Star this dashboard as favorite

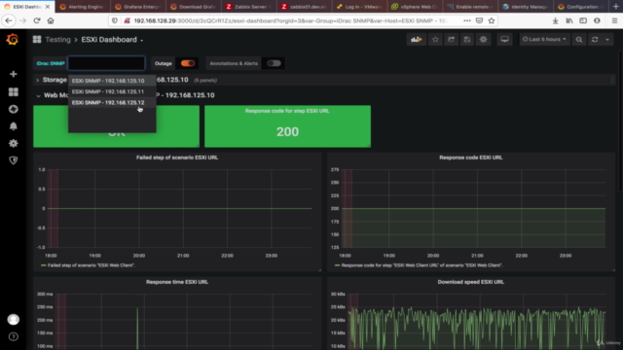435,39
